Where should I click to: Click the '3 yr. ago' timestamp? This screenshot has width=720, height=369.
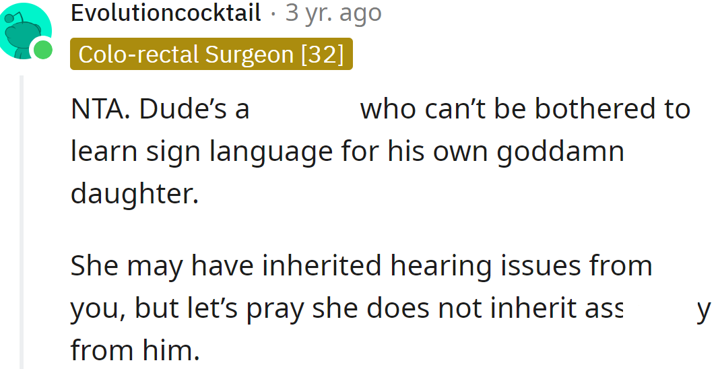click(x=333, y=12)
